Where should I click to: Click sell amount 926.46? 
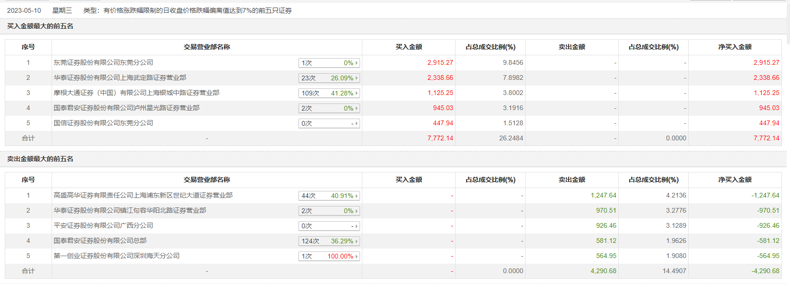click(606, 225)
